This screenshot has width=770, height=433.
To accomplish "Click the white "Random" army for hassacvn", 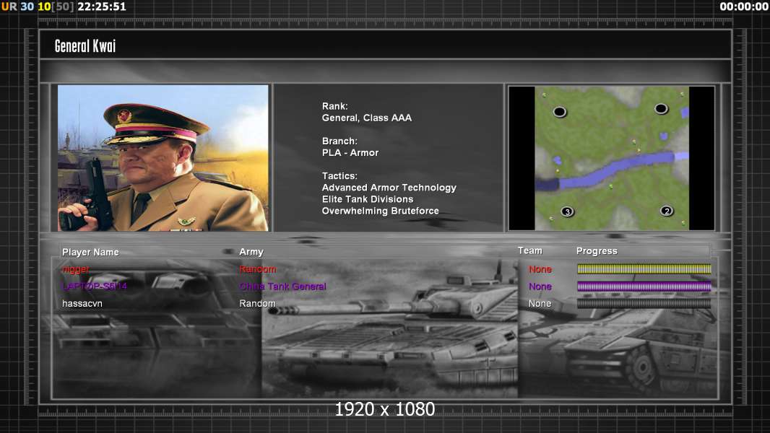I will [257, 304].
